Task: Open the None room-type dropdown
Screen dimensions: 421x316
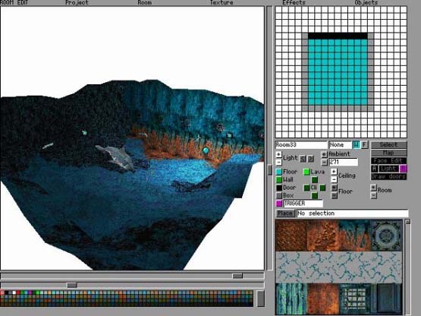Action: [x=340, y=144]
